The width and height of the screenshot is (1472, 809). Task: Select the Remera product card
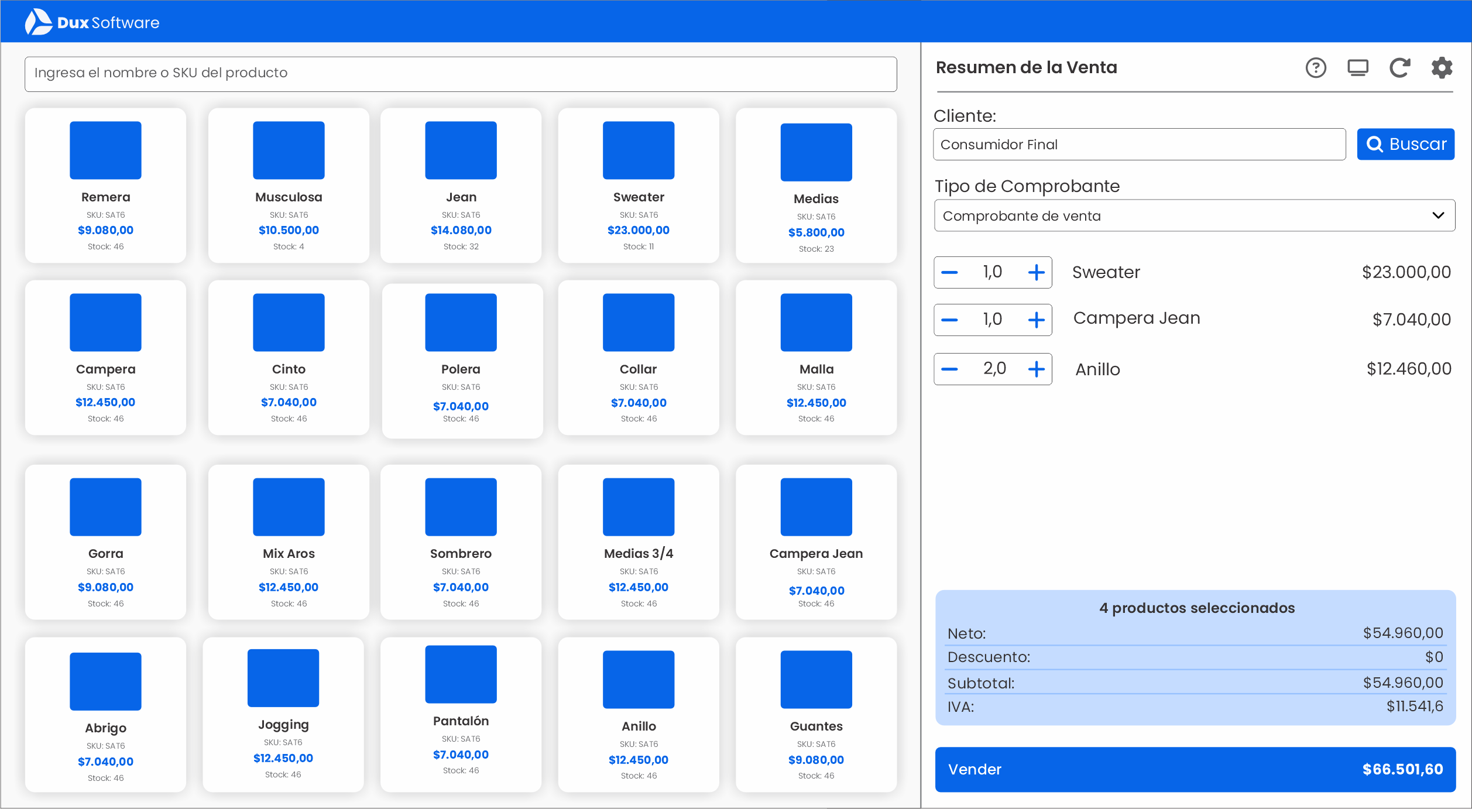[105, 185]
